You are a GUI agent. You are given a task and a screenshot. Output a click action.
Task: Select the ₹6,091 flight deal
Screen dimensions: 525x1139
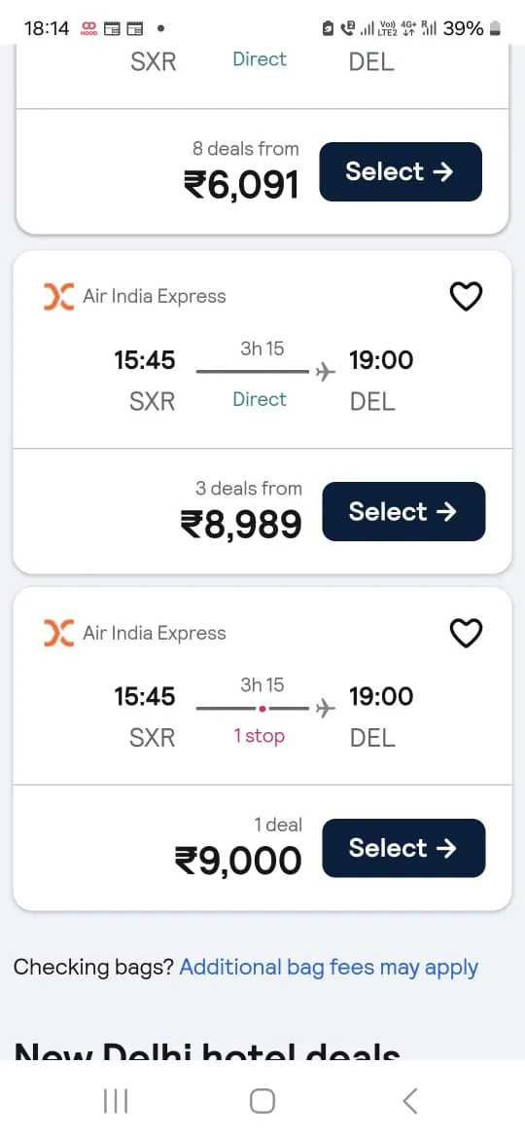pos(401,171)
